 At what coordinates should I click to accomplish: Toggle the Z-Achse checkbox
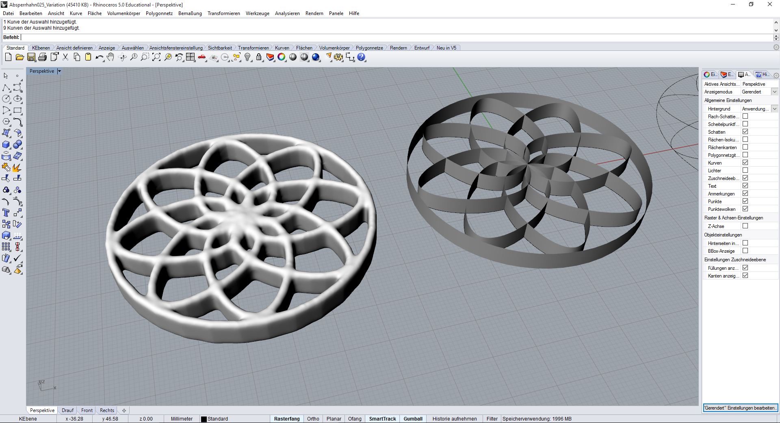(x=745, y=226)
